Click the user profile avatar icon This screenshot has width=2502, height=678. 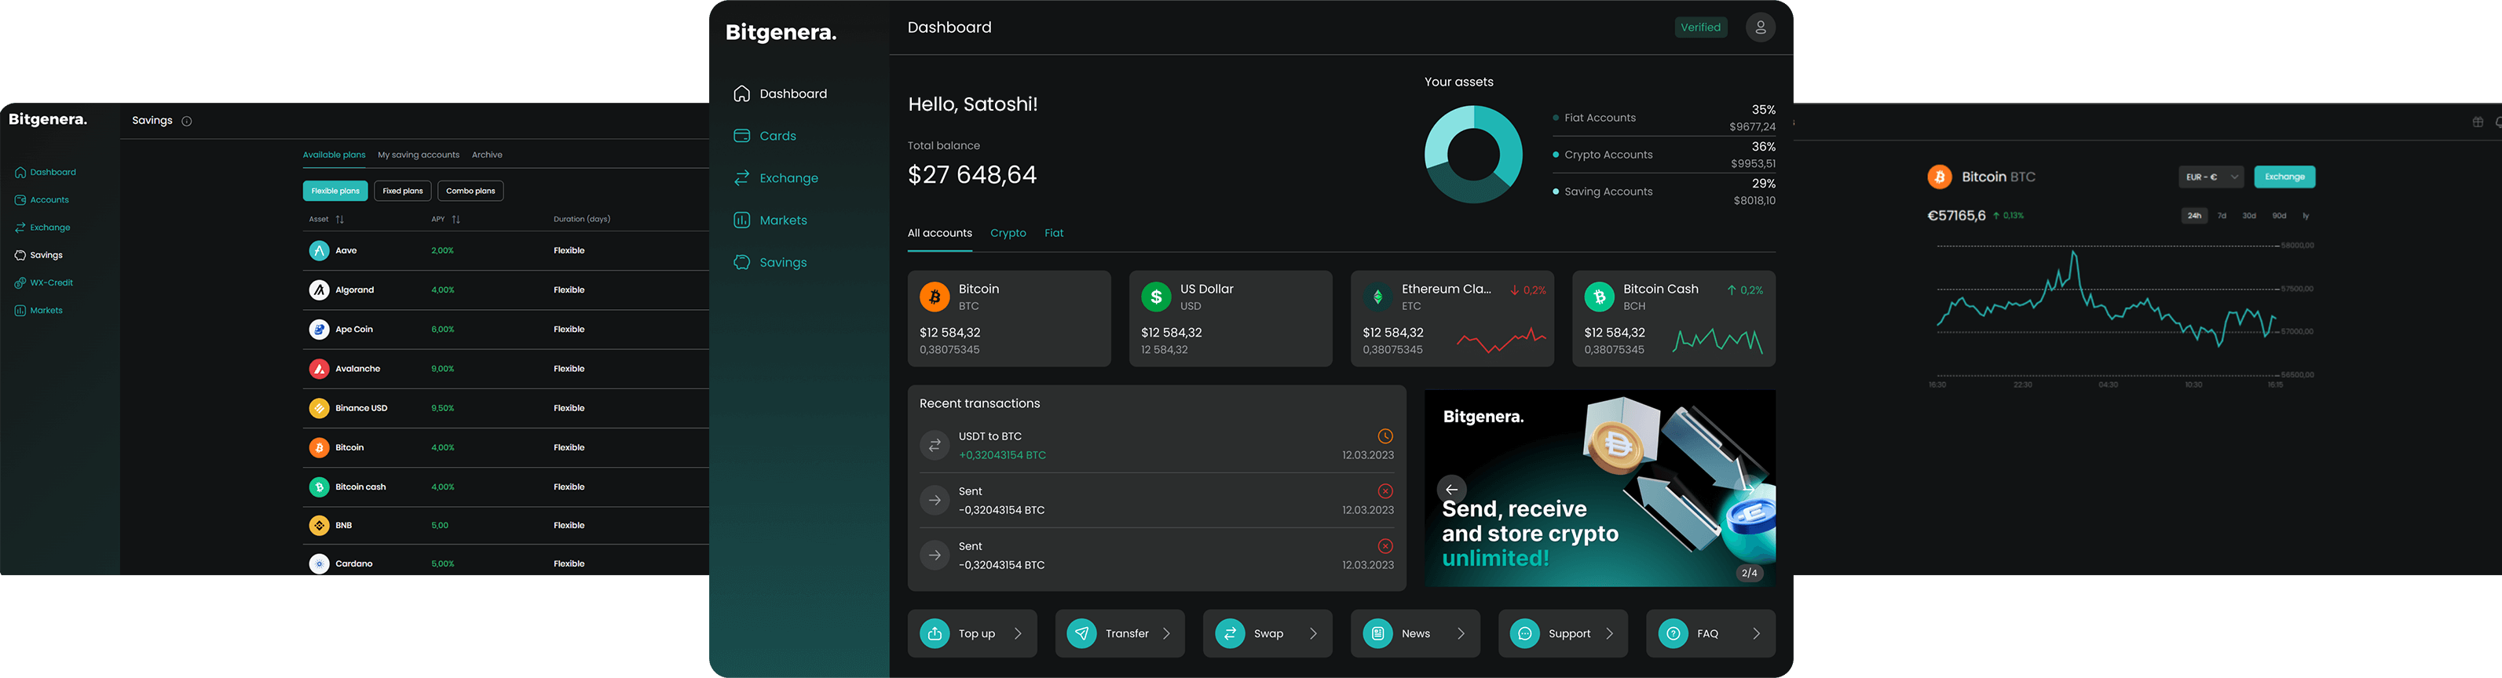tap(1760, 27)
